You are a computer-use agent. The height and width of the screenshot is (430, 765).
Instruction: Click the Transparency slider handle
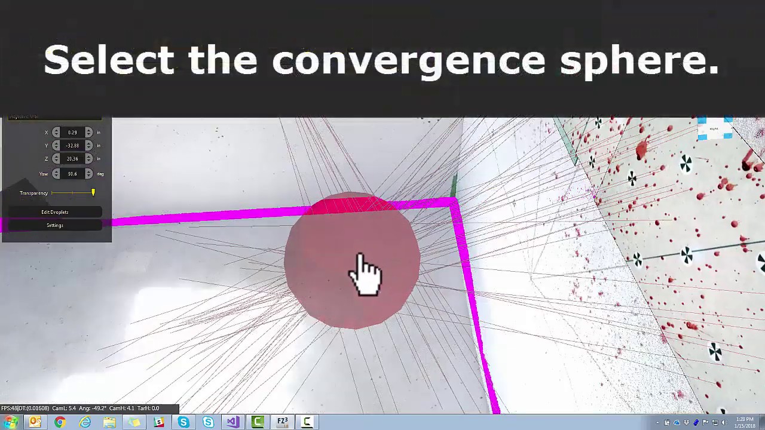93,192
